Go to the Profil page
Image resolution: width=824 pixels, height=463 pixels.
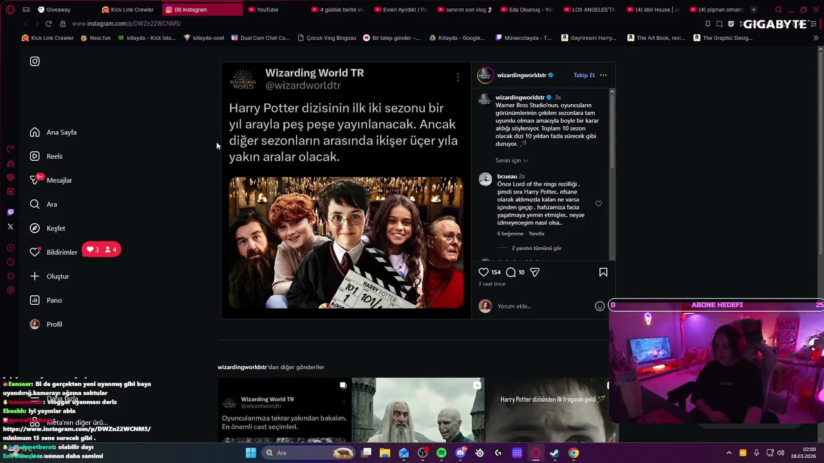click(46, 324)
